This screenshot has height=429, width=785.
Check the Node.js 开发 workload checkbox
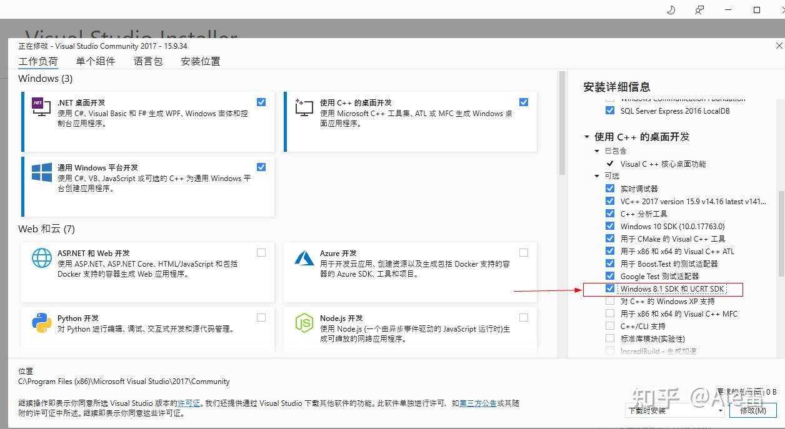tap(524, 317)
